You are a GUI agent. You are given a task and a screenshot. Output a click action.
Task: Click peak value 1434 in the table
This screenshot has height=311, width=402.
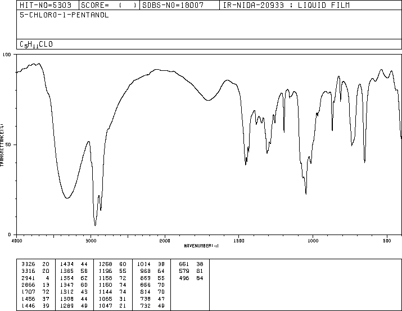point(67,264)
